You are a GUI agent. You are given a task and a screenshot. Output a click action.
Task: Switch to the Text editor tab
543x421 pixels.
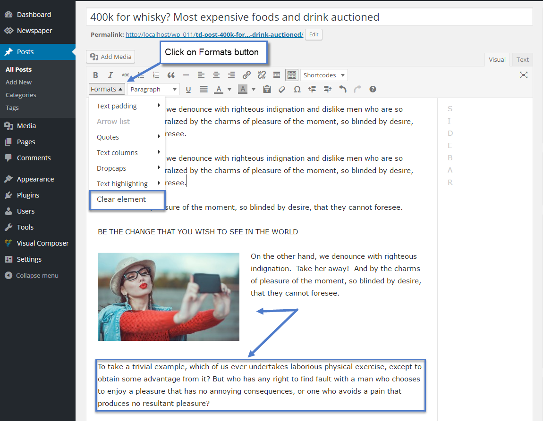(522, 59)
